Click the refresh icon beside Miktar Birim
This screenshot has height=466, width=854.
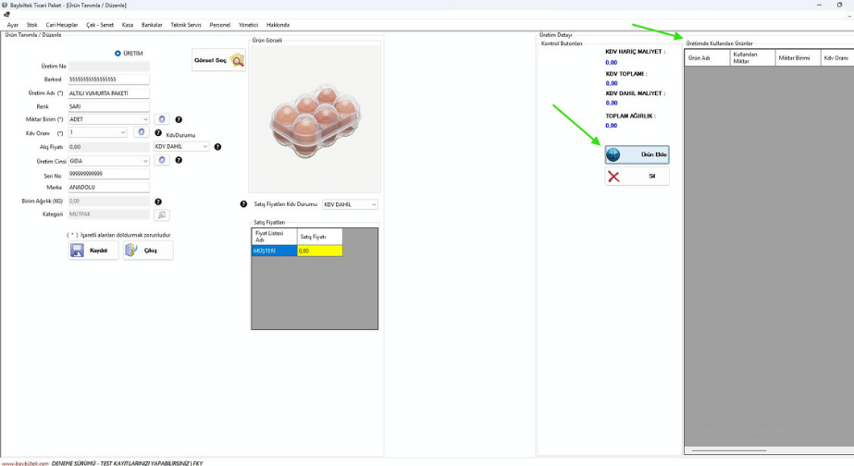(x=162, y=119)
